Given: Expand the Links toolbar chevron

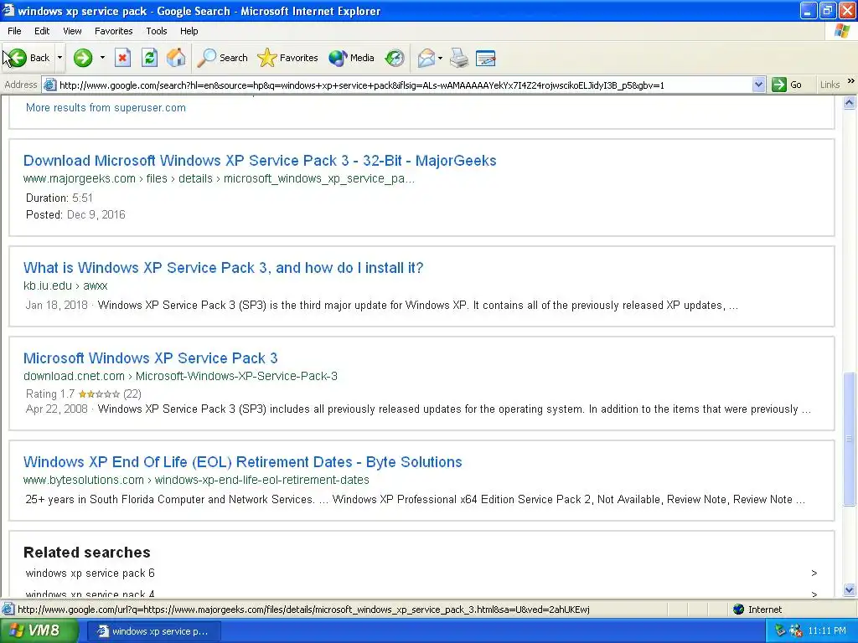Looking at the screenshot, I should pos(851,81).
